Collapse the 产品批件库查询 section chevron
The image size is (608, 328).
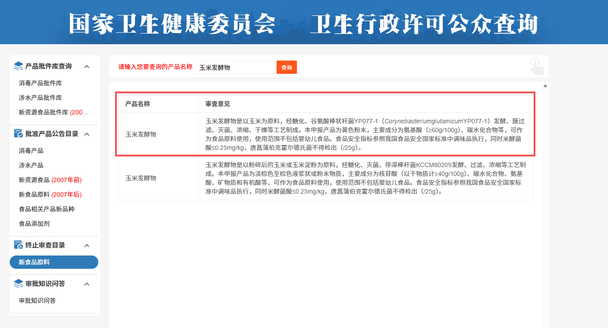[87, 67]
